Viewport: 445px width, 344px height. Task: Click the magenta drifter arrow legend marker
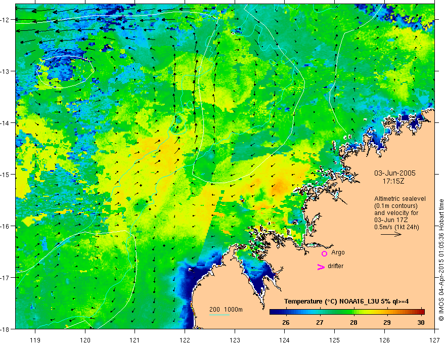click(x=321, y=267)
